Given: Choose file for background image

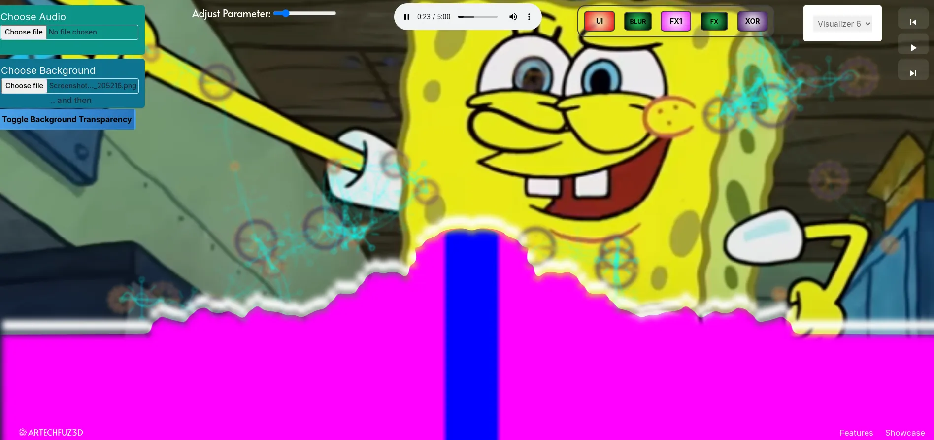Looking at the screenshot, I should click(24, 86).
